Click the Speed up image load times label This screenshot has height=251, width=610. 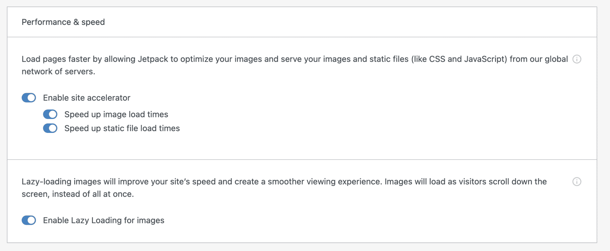coord(116,114)
